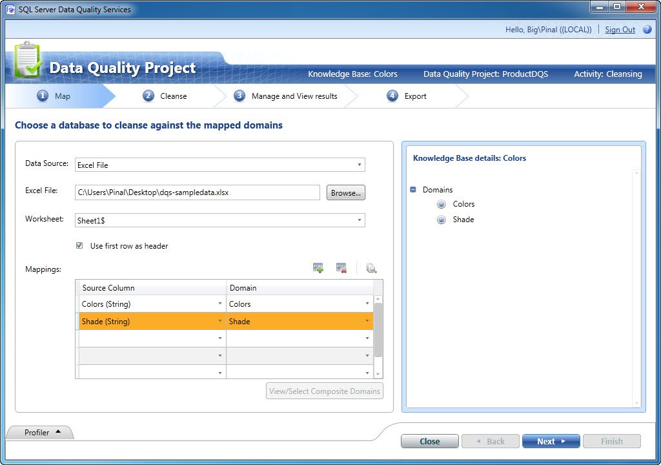Screen dimensions: 661x465
Task: Click the Domain column header
Action: coord(300,288)
